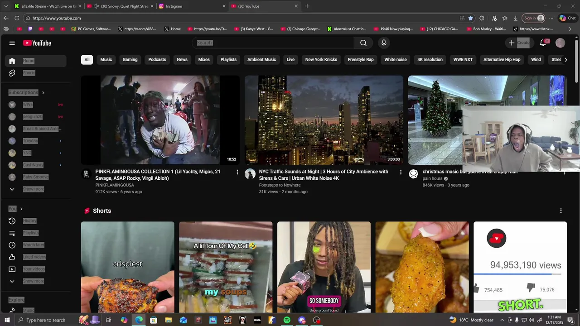Image resolution: width=580 pixels, height=326 pixels.
Task: Select the Music filter chip
Action: pos(106,59)
